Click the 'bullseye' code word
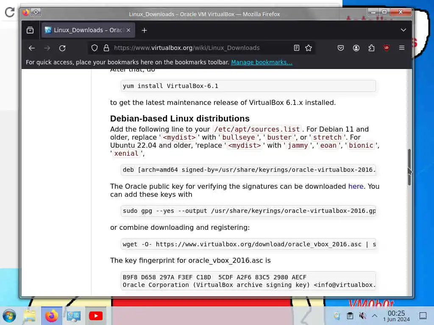 coord(238,138)
